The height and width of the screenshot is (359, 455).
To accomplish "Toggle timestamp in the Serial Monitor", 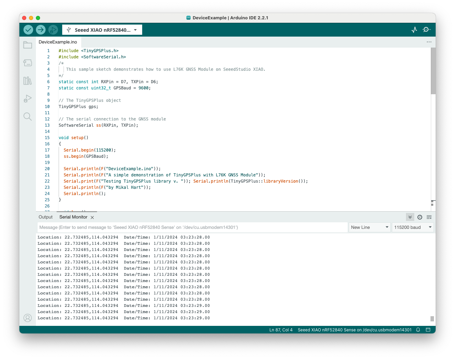I will 420,217.
